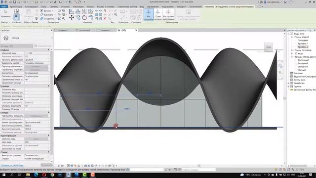Collapse the 'Графика' properties section
Image resolution: width=316 pixels, height=178 pixels.
pyautogui.click(x=48, y=49)
